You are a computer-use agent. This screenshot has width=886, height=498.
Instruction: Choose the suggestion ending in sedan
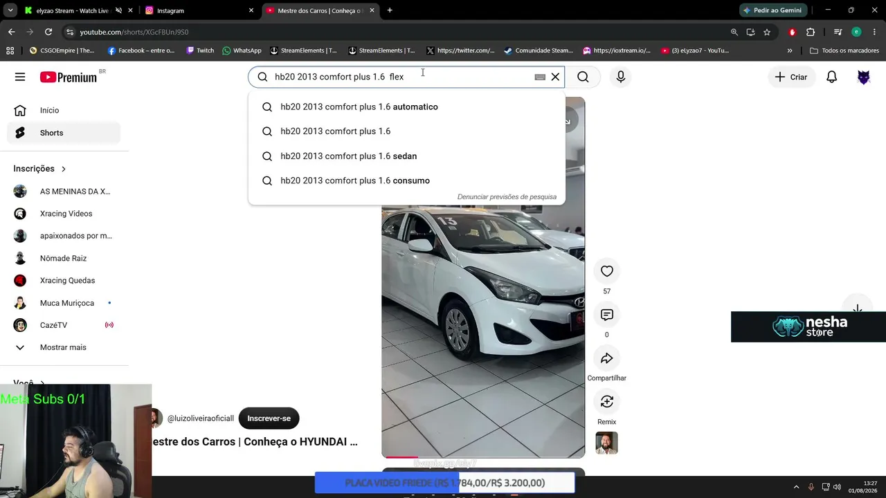pyautogui.click(x=407, y=156)
